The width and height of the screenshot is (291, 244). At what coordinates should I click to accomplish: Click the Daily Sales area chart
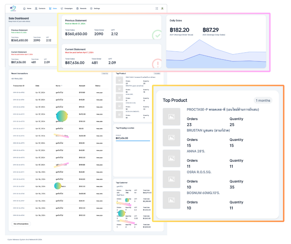click(216, 56)
